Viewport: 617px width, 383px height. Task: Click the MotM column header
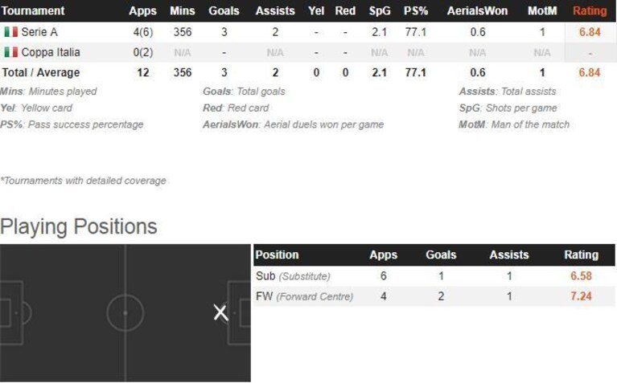[x=542, y=10]
